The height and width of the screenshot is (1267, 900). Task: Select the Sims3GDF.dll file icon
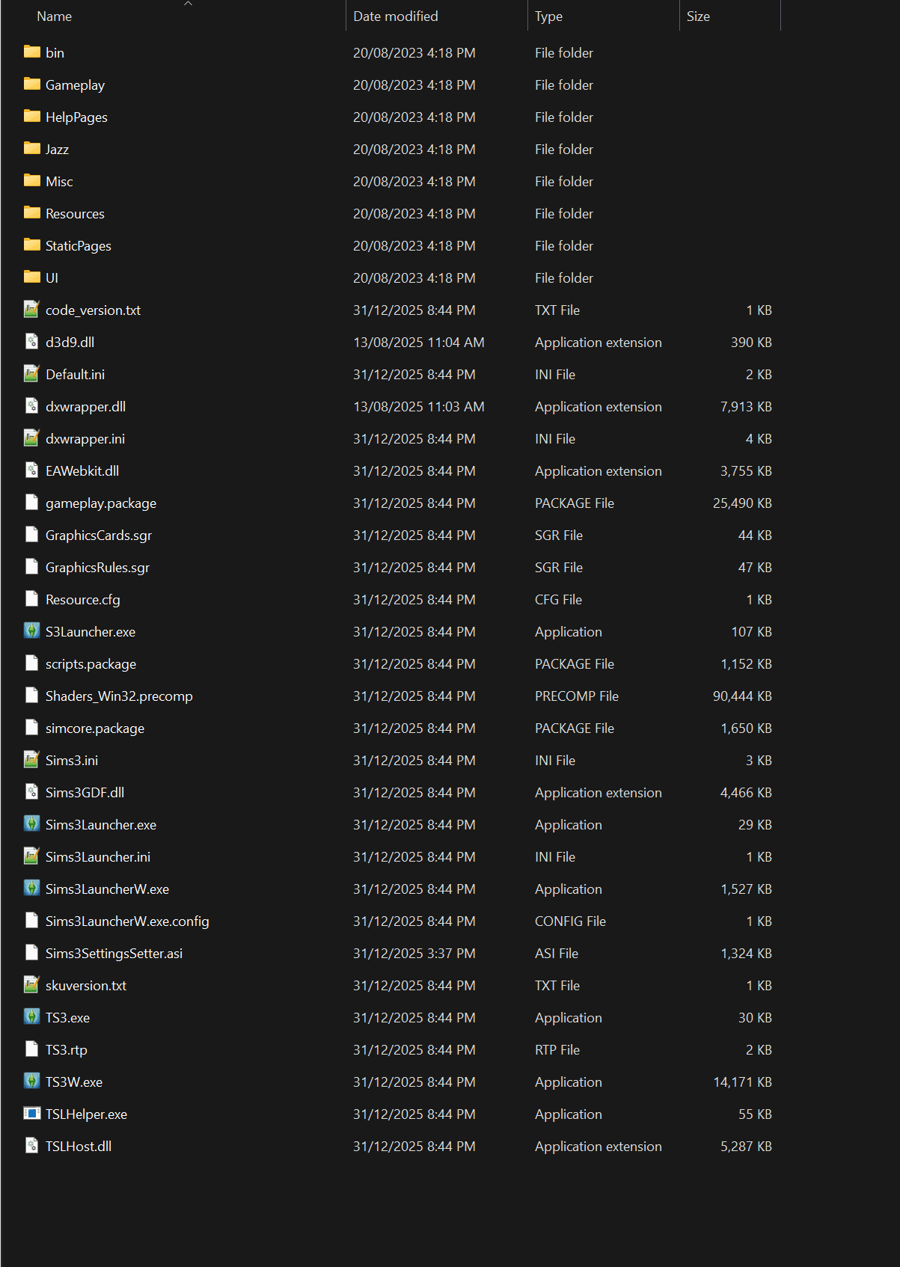(x=31, y=791)
